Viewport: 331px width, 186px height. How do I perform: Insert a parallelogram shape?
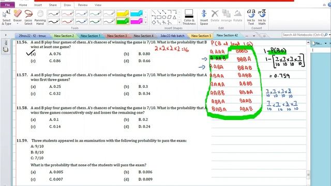tap(169, 17)
